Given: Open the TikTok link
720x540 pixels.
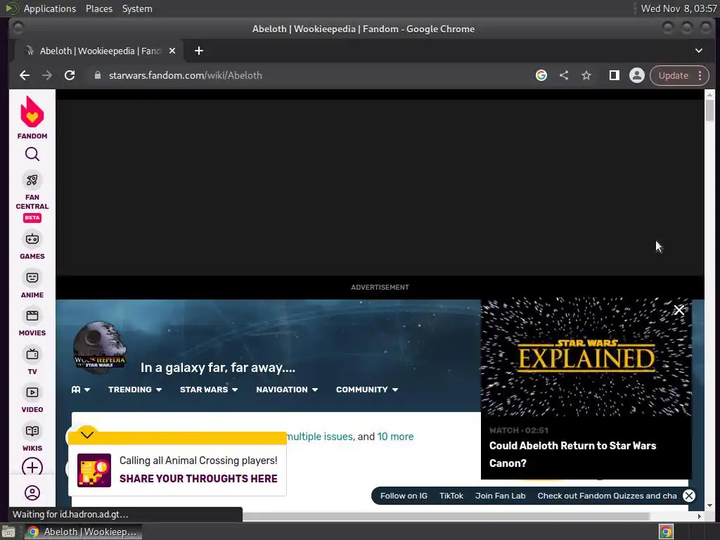Looking at the screenshot, I should coord(451,496).
